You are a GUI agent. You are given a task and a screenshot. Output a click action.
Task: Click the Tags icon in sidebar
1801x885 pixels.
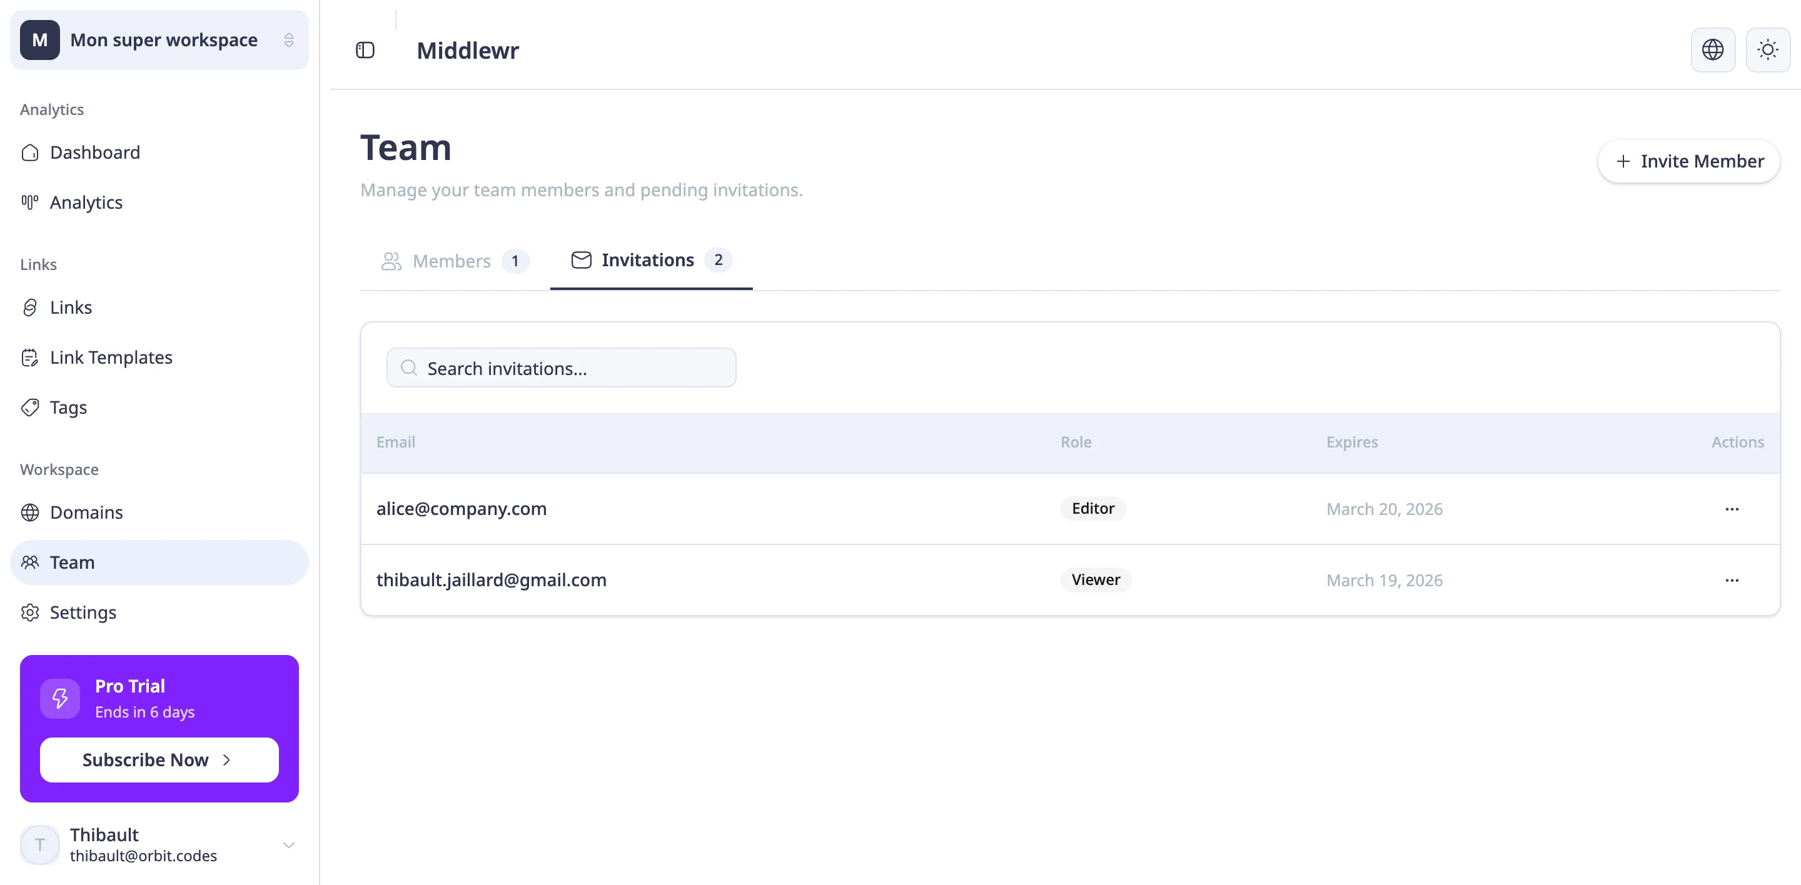click(x=30, y=407)
